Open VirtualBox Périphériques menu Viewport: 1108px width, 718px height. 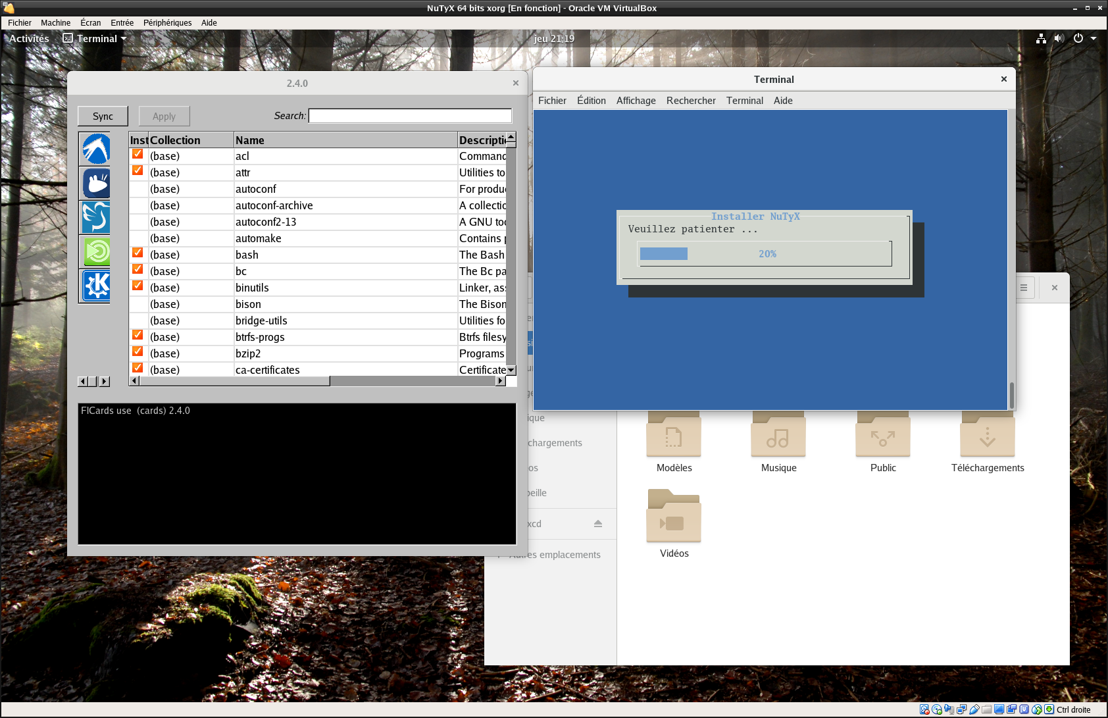coord(167,23)
